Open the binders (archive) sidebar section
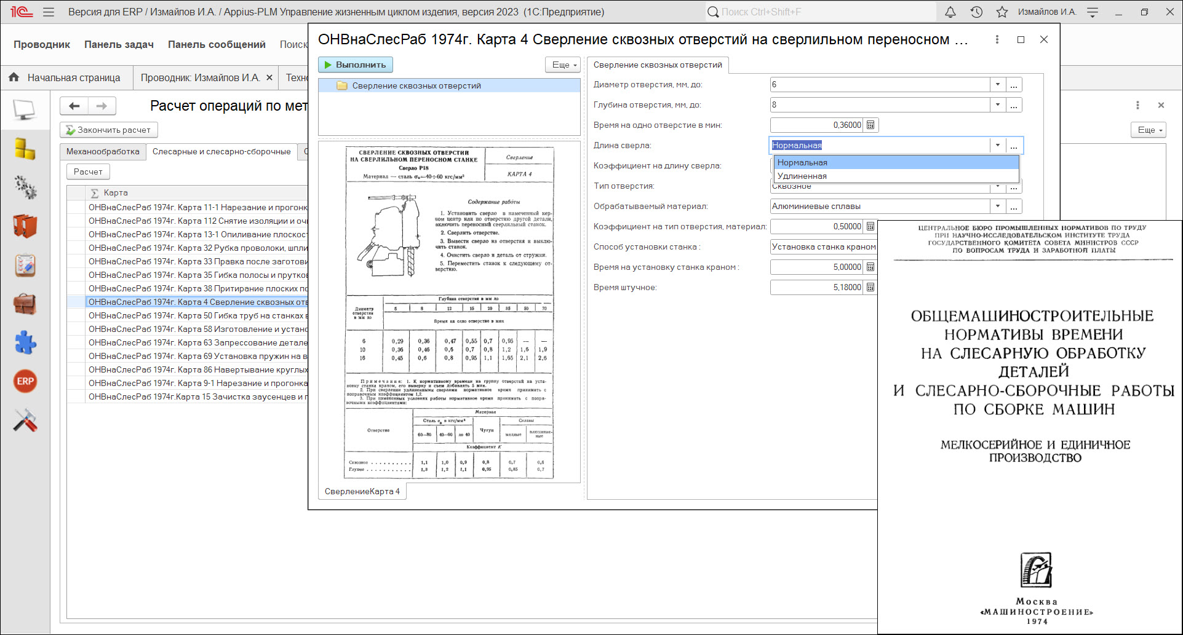1183x635 pixels. [x=25, y=227]
